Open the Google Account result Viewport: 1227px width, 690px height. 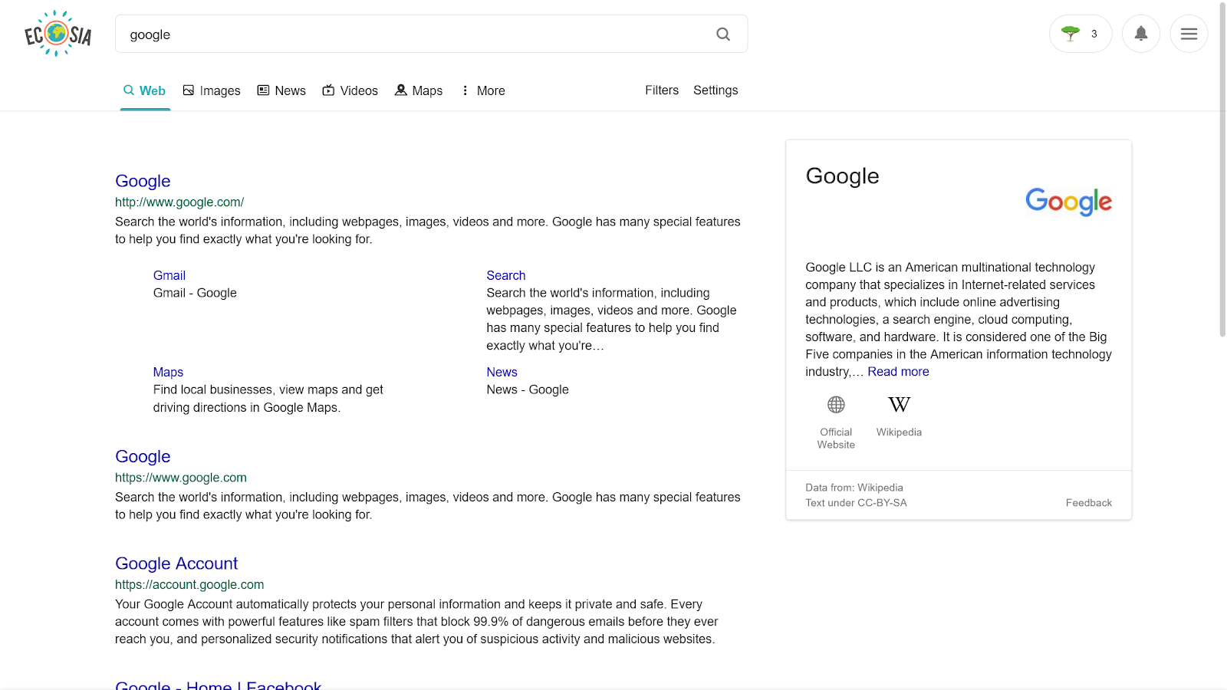tap(176, 563)
